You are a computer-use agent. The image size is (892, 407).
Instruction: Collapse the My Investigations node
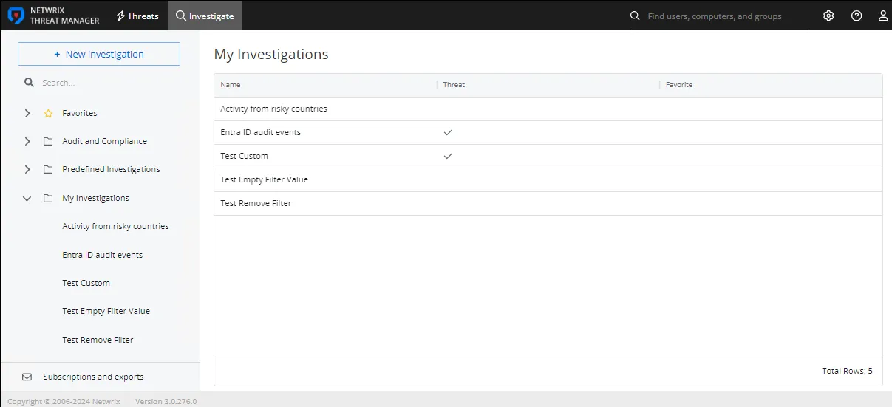[27, 198]
